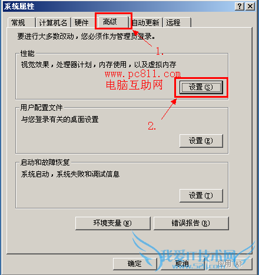Screen dimensions: 259x275
Task: Close the 系统属性 dialog with X
Action: pos(250,6)
